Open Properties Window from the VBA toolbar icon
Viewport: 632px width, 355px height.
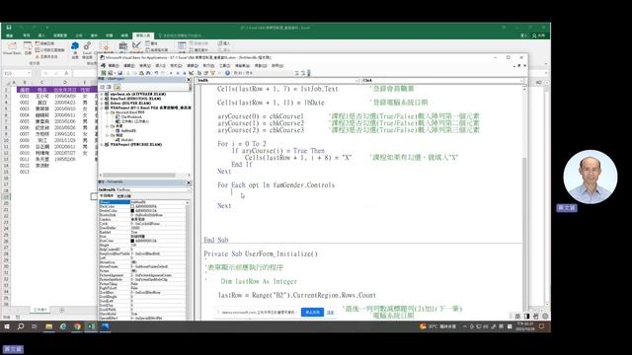point(206,73)
